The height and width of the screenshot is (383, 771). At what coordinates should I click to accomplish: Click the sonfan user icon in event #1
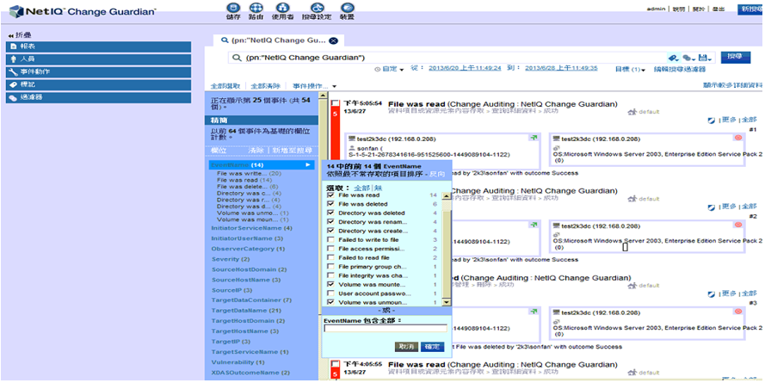351,147
